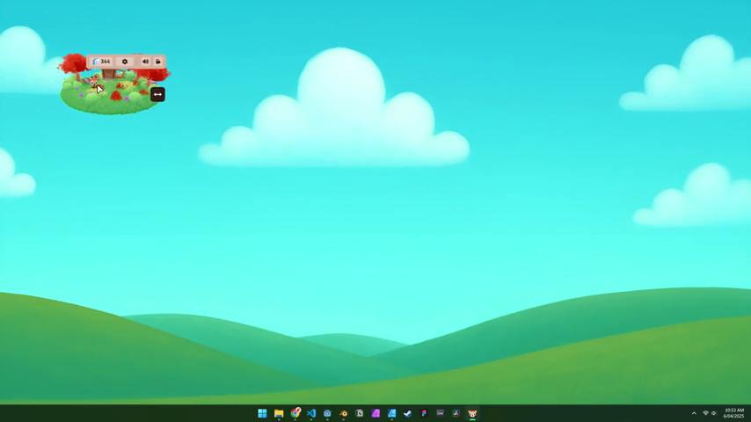
Task: Open Blender from the taskbar
Action: tap(344, 413)
